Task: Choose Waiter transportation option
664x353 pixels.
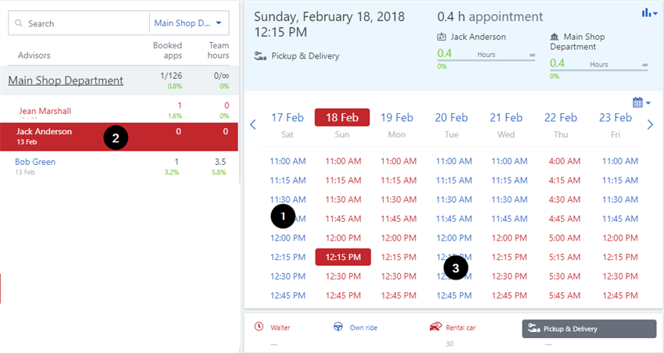Action: [278, 328]
